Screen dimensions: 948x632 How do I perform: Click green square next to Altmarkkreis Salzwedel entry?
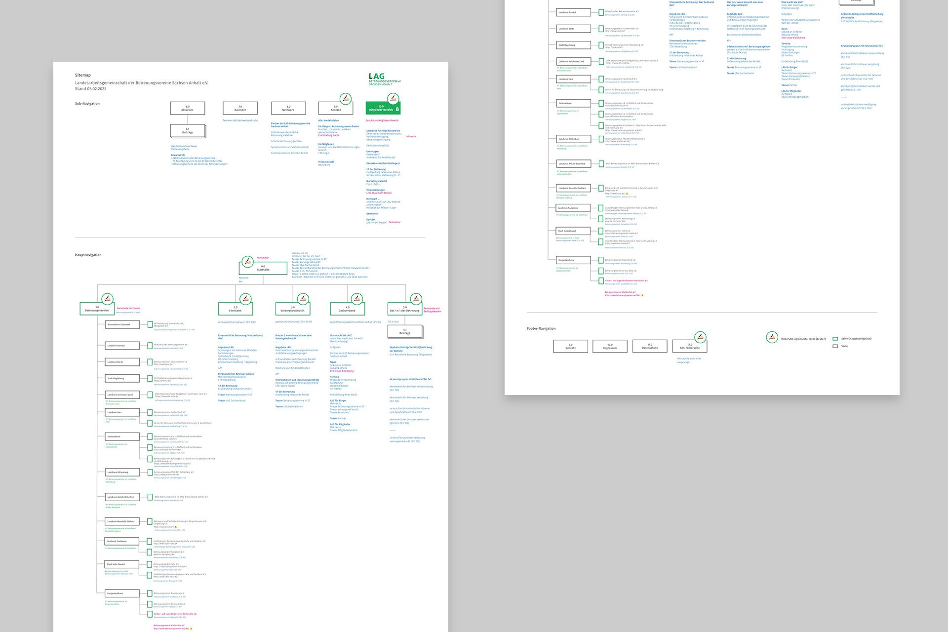(x=150, y=324)
